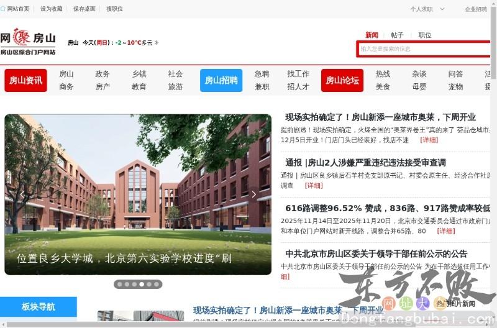Select the third carousel dot

[134, 285]
